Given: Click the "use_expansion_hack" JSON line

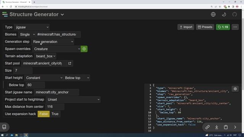Looking at the screenshot, I should [175, 125].
